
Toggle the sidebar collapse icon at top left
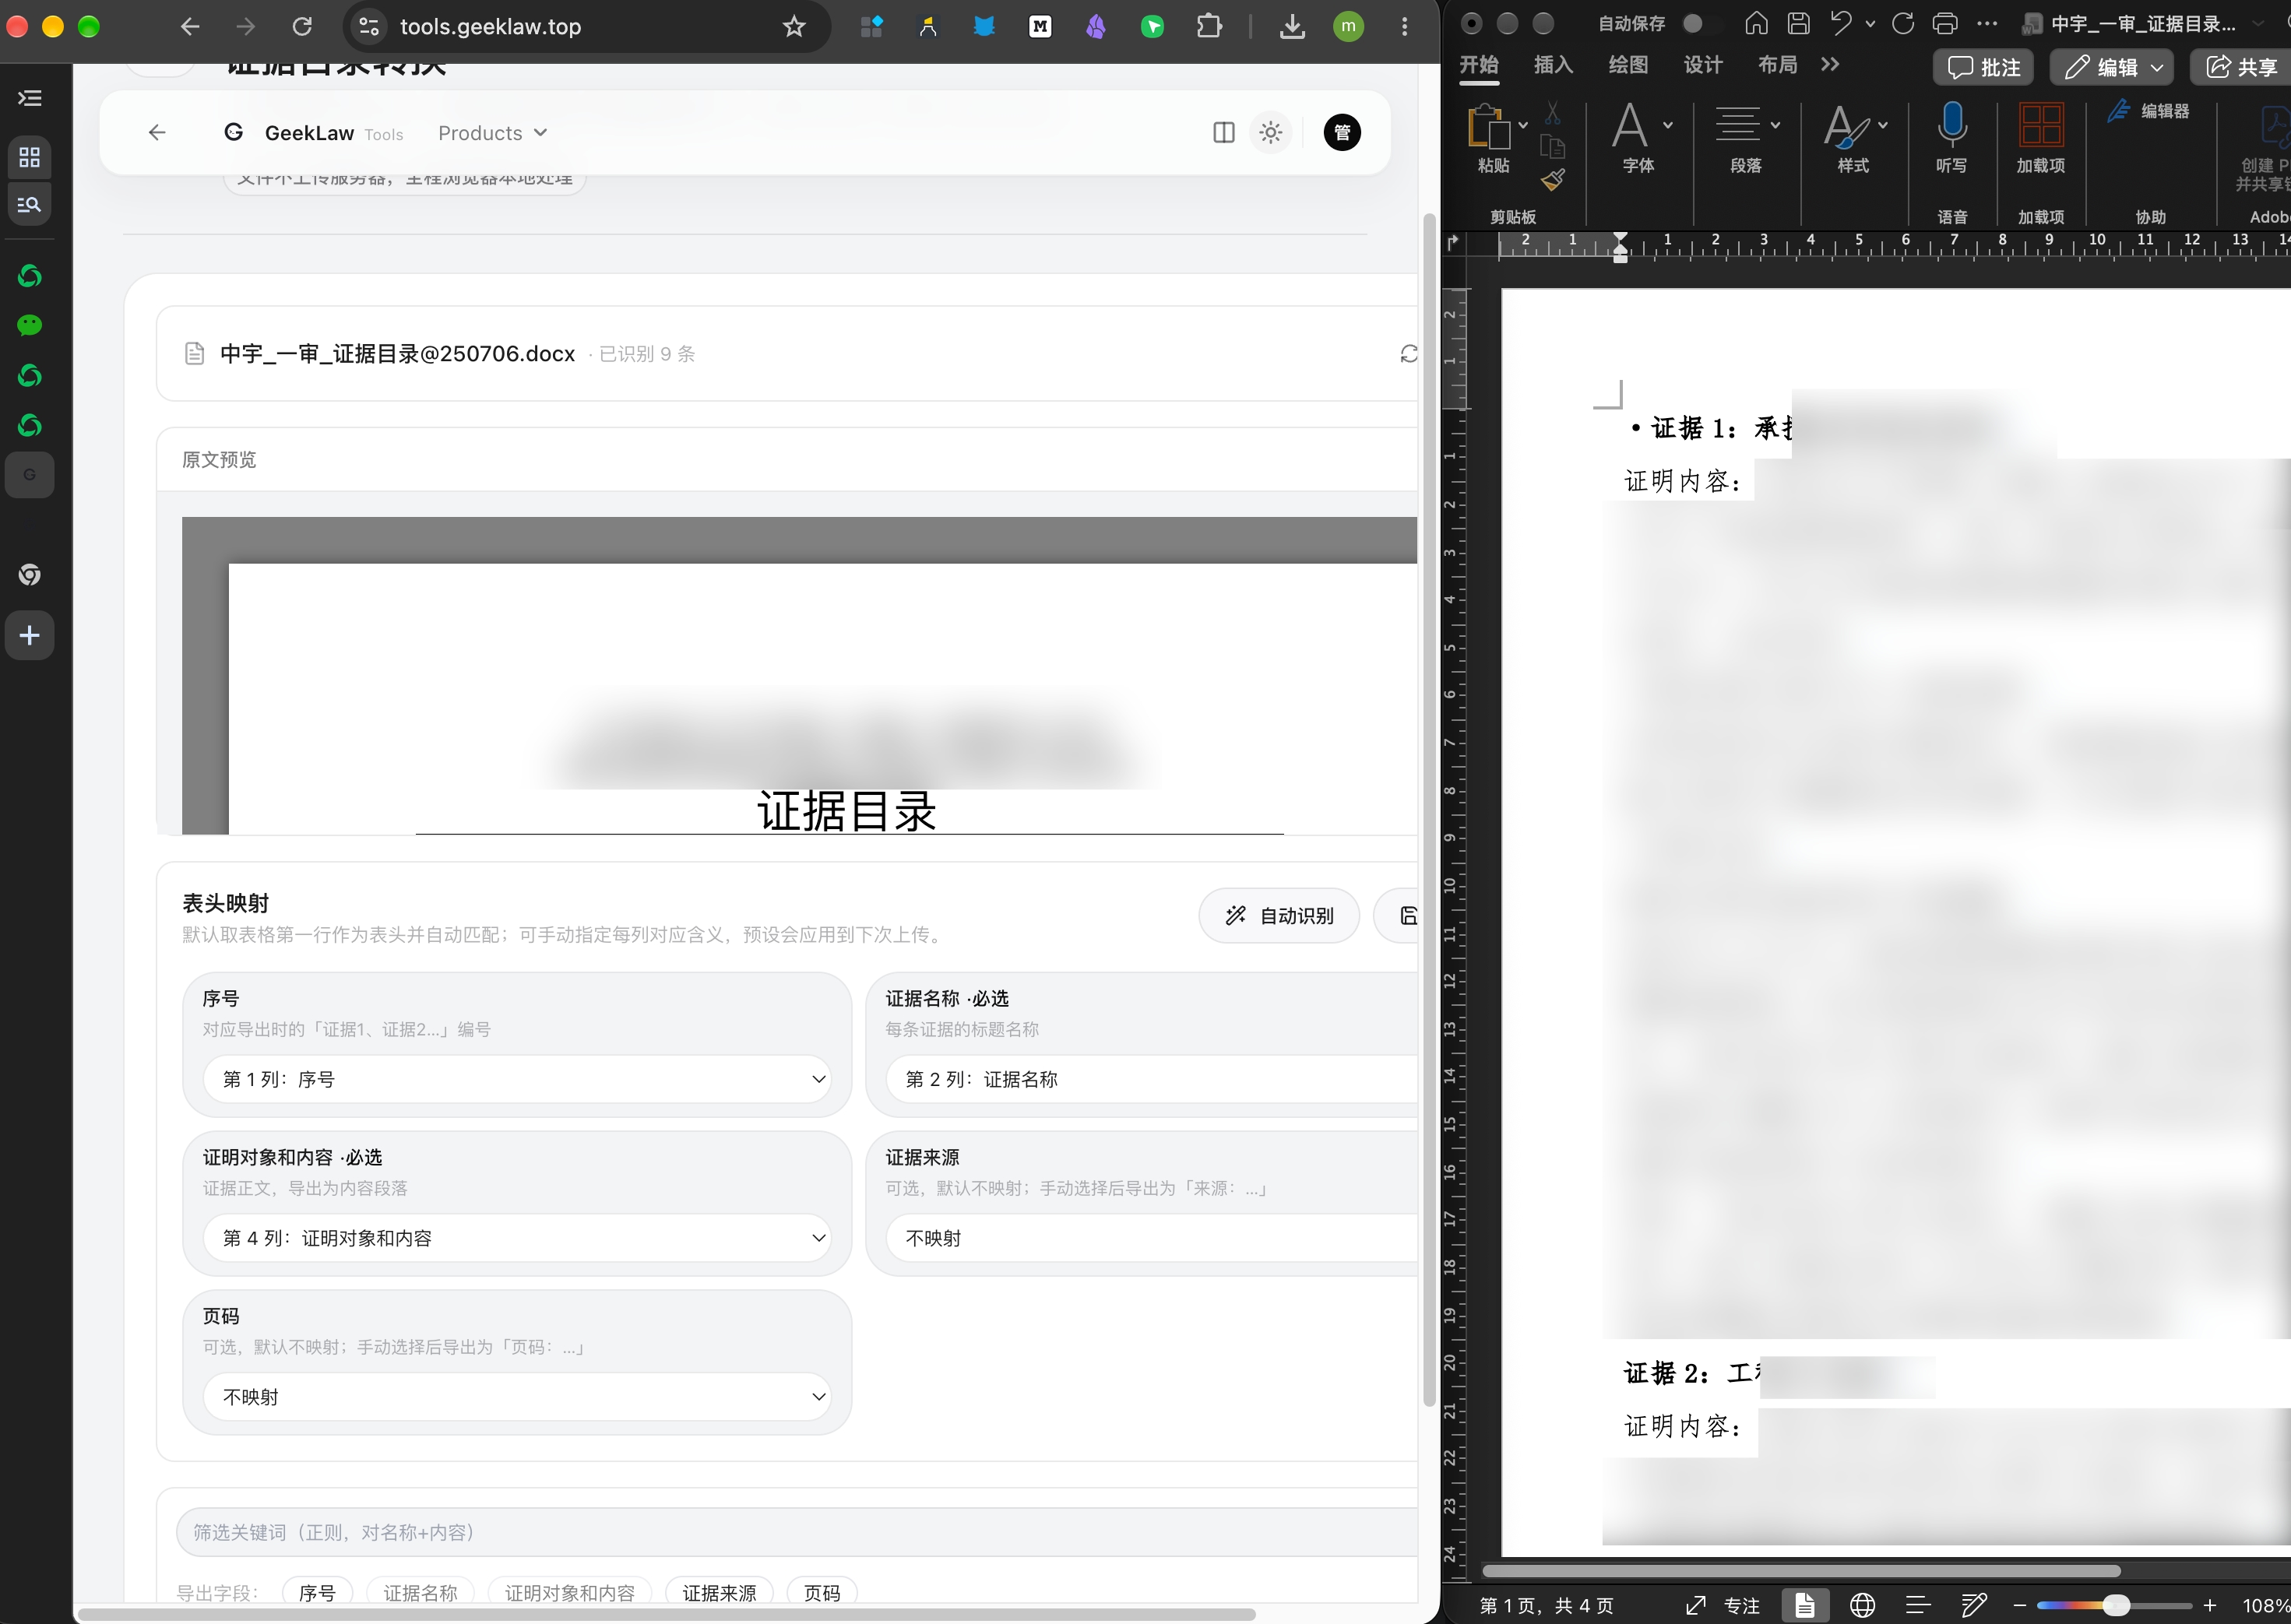pyautogui.click(x=30, y=98)
